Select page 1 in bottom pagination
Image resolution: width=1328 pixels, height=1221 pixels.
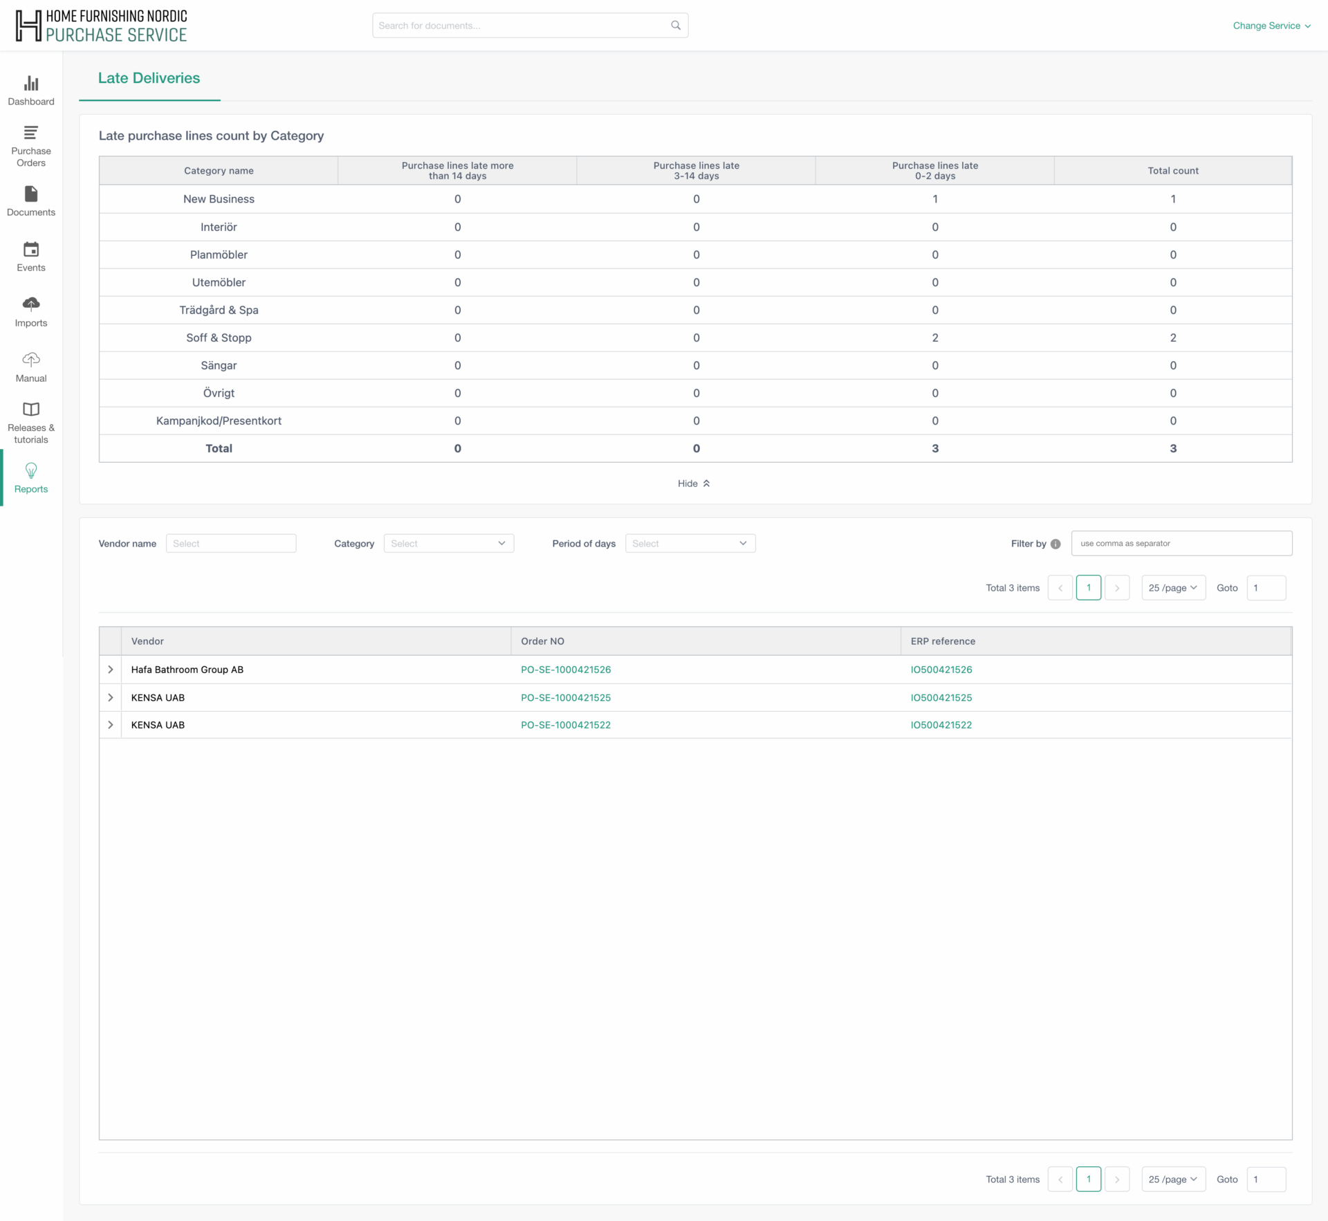(1089, 1179)
